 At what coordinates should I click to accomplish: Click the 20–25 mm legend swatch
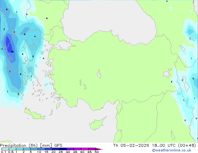[x=56, y=149]
